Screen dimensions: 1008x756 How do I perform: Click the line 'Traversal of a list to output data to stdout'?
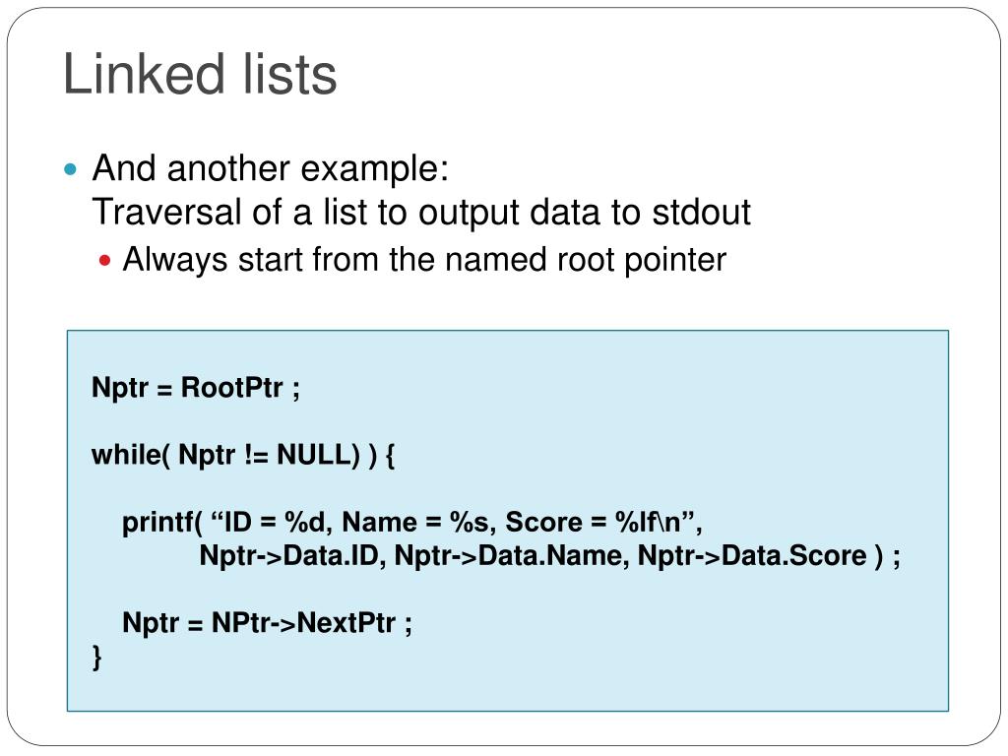(421, 213)
